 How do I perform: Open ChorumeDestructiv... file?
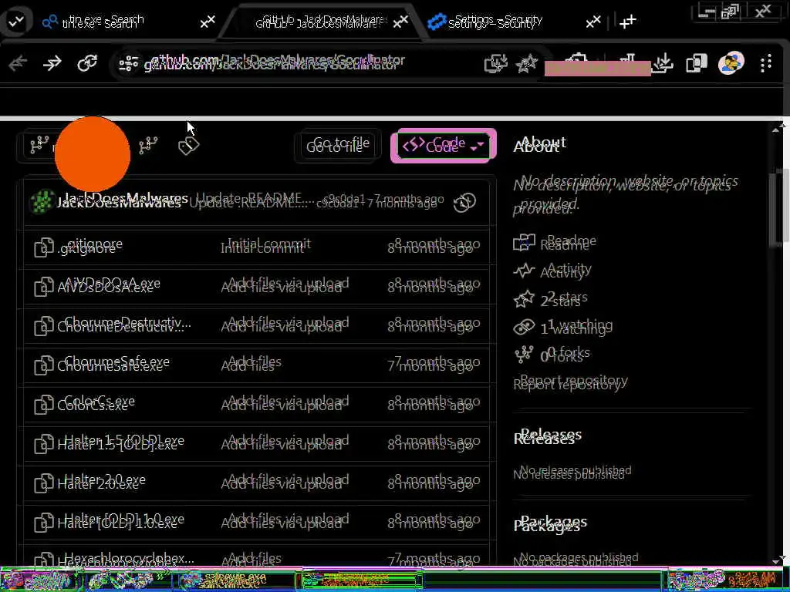tap(124, 325)
